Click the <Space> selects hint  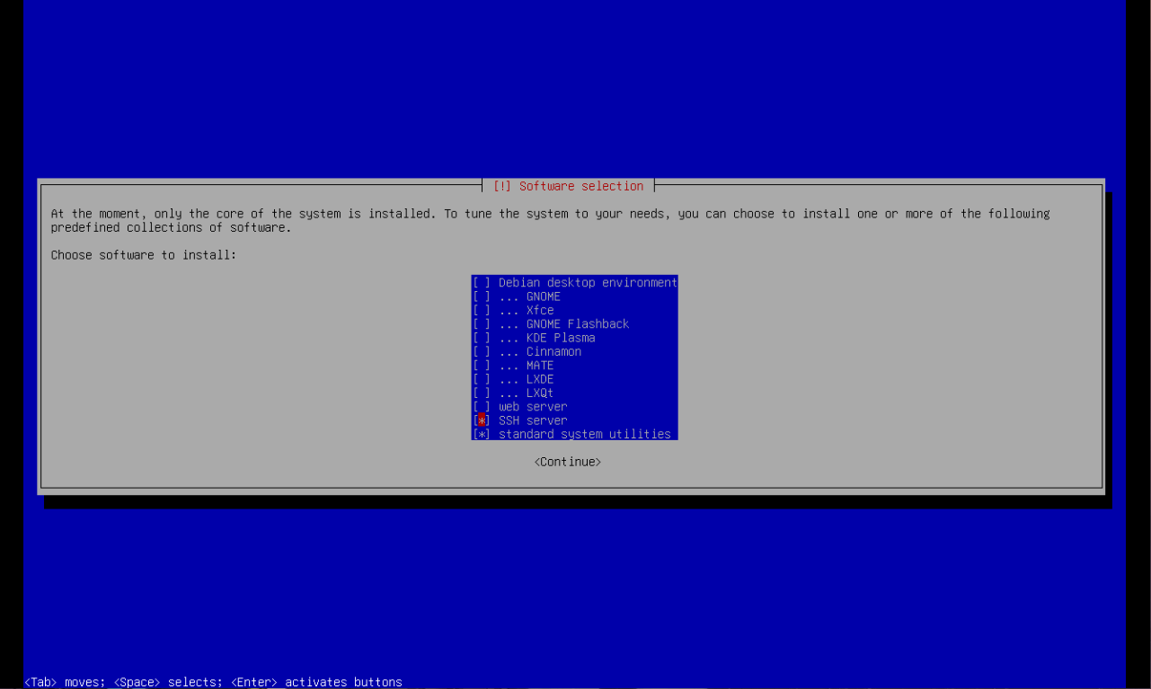(x=168, y=682)
